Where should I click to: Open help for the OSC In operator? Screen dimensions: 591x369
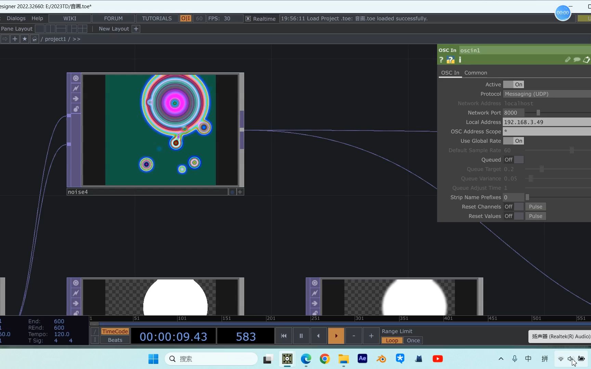click(441, 60)
